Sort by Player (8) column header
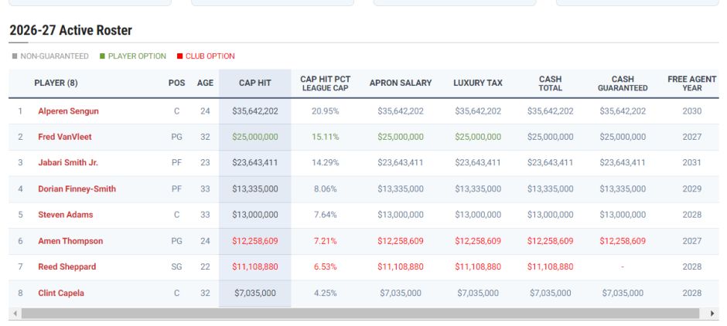The image size is (727, 326). tap(56, 83)
